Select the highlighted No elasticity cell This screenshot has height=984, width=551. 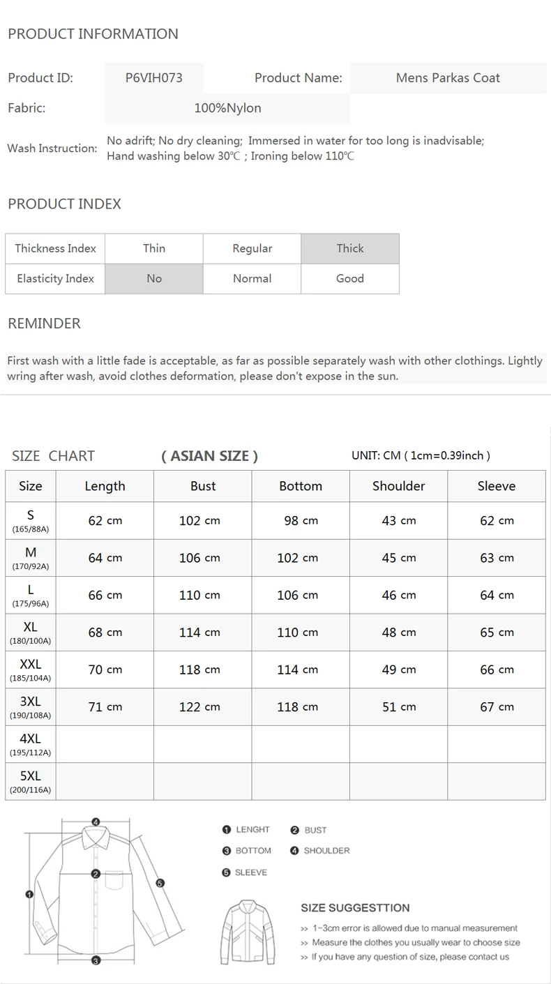[x=154, y=278]
